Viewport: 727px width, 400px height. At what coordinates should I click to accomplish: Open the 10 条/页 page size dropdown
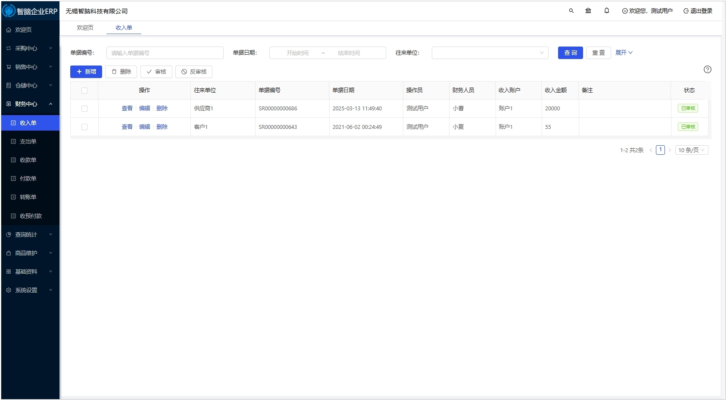point(691,150)
